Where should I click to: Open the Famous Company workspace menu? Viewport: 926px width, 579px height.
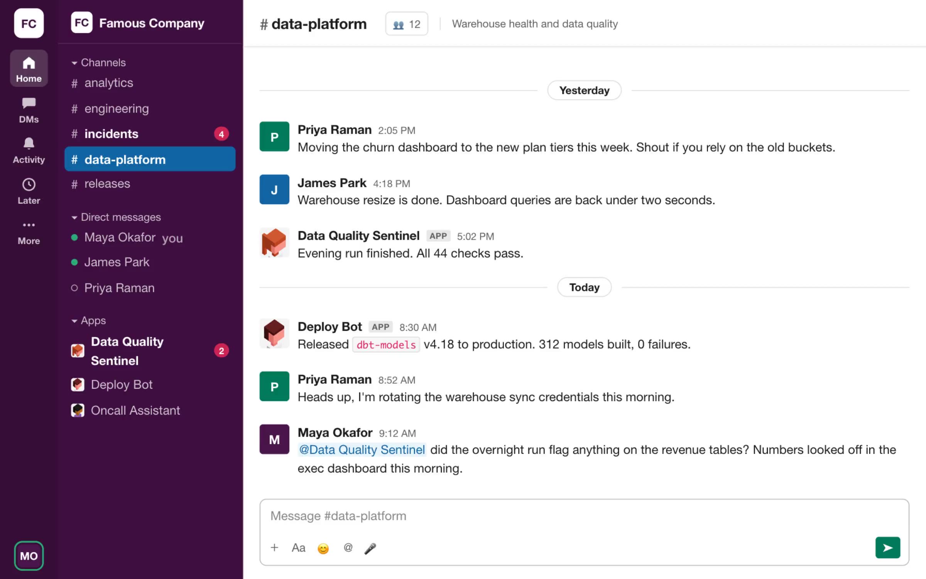(138, 23)
